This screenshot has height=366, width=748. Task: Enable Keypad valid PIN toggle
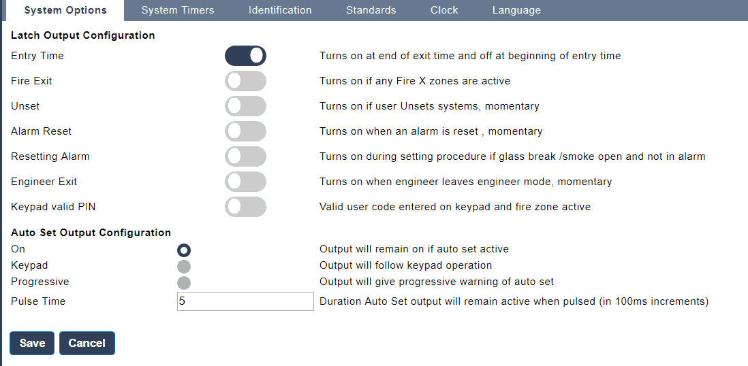tap(245, 207)
